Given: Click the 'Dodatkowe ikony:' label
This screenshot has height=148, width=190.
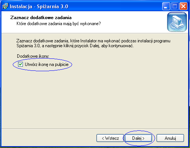Looking at the screenshot, I should point(33,56).
